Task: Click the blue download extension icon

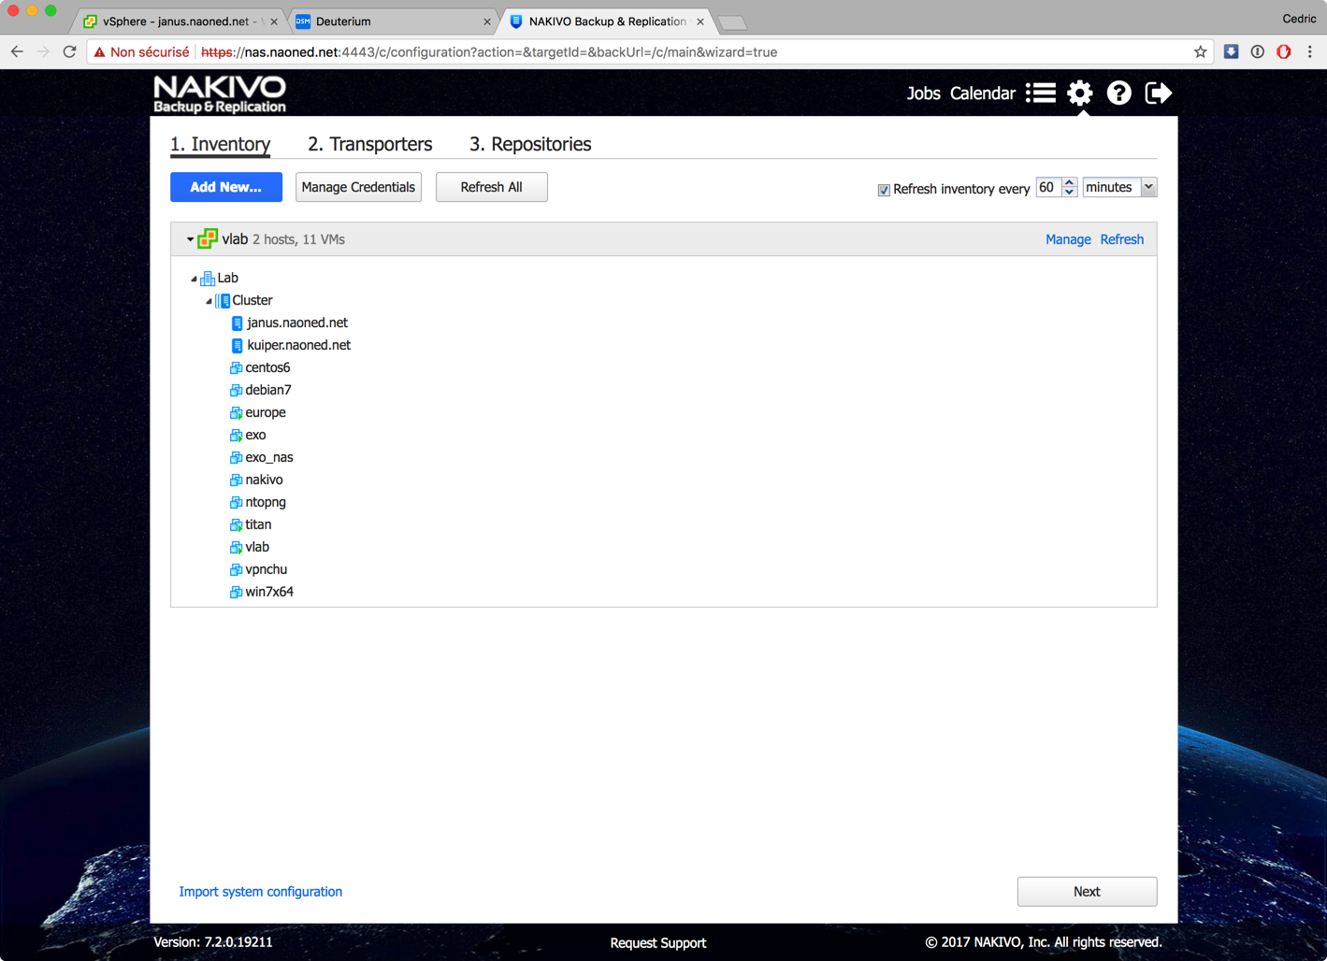Action: pyautogui.click(x=1232, y=52)
